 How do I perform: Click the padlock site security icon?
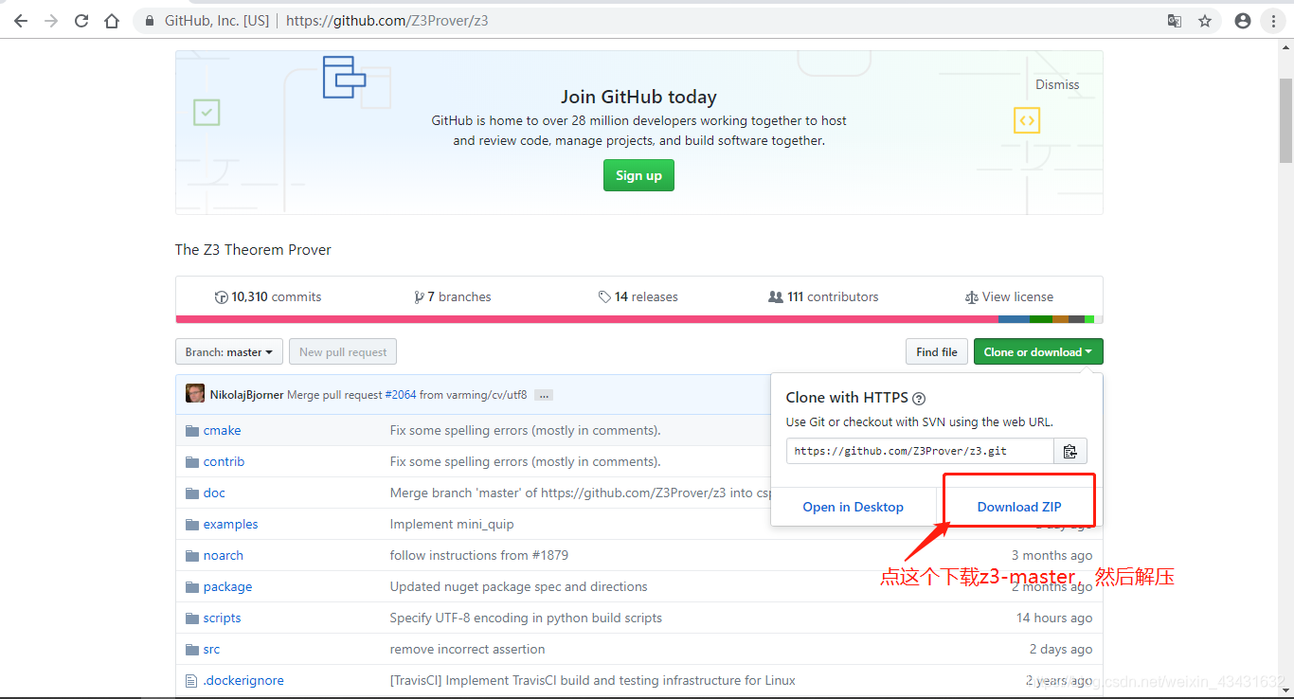tap(150, 21)
